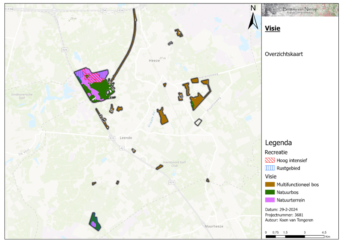Click the red hatched Hoog intensief symbol
The image size is (343, 240).
coord(270,161)
